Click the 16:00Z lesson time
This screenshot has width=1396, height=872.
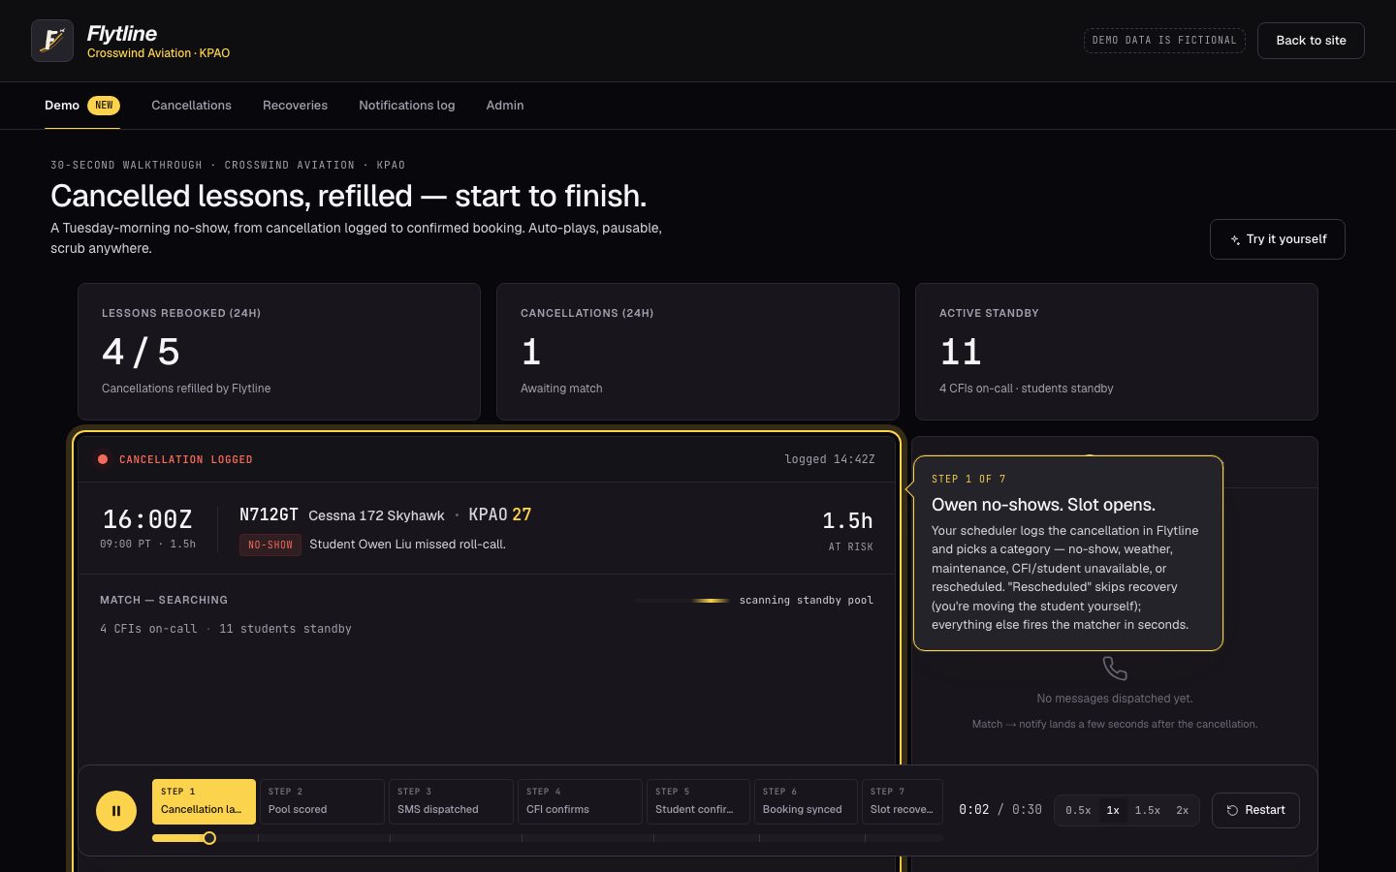click(147, 519)
